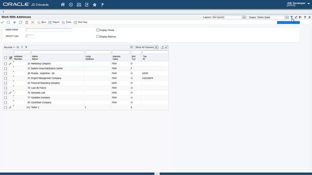
Task: Sort by Industry Class column header
Action: click(x=117, y=58)
